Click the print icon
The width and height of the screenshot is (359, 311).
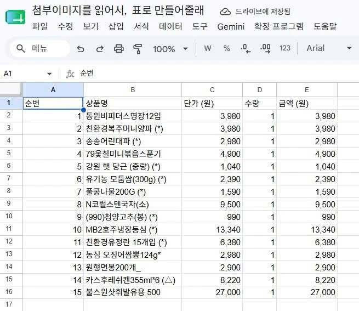tap(118, 49)
